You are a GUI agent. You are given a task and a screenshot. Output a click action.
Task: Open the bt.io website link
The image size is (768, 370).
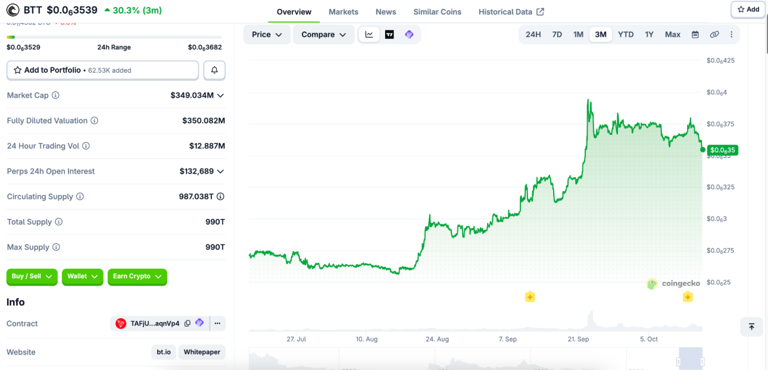tap(164, 352)
